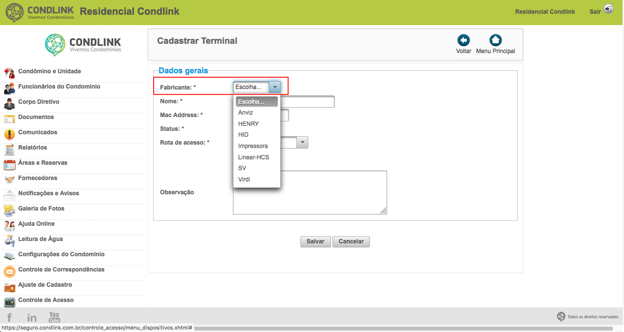
Task: Click Todos os direitos reservados text
Action: (x=592, y=317)
